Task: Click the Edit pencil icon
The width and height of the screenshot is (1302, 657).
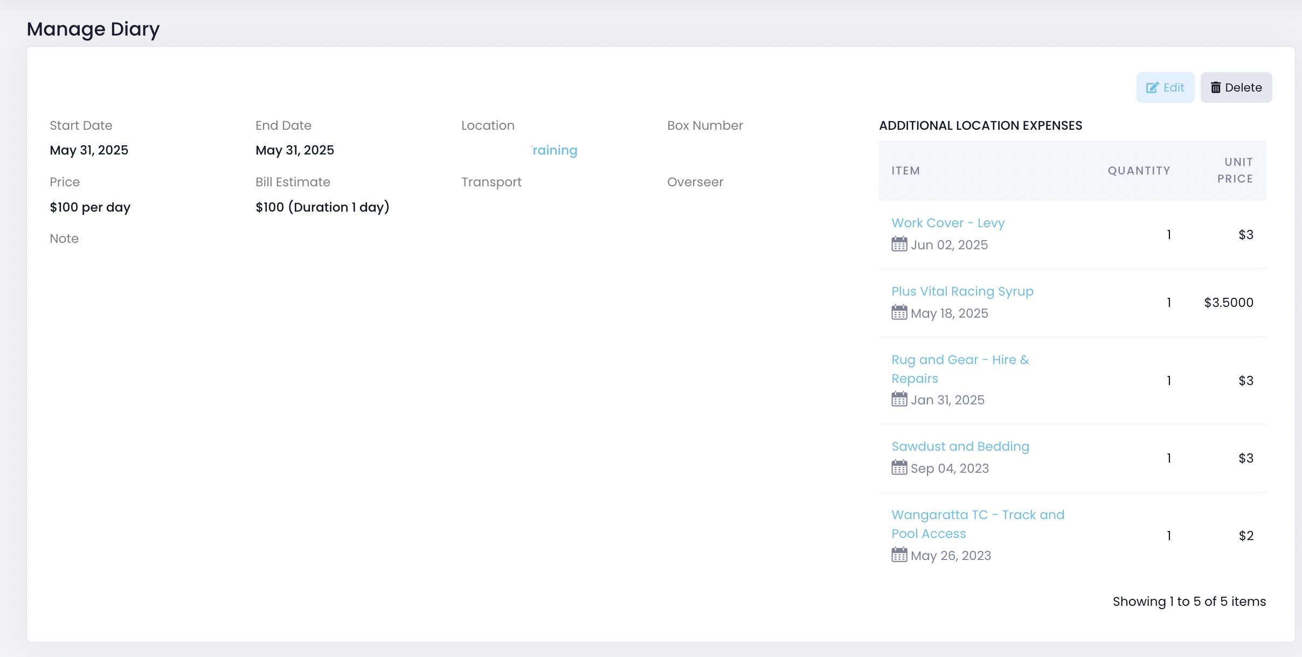Action: (1152, 88)
